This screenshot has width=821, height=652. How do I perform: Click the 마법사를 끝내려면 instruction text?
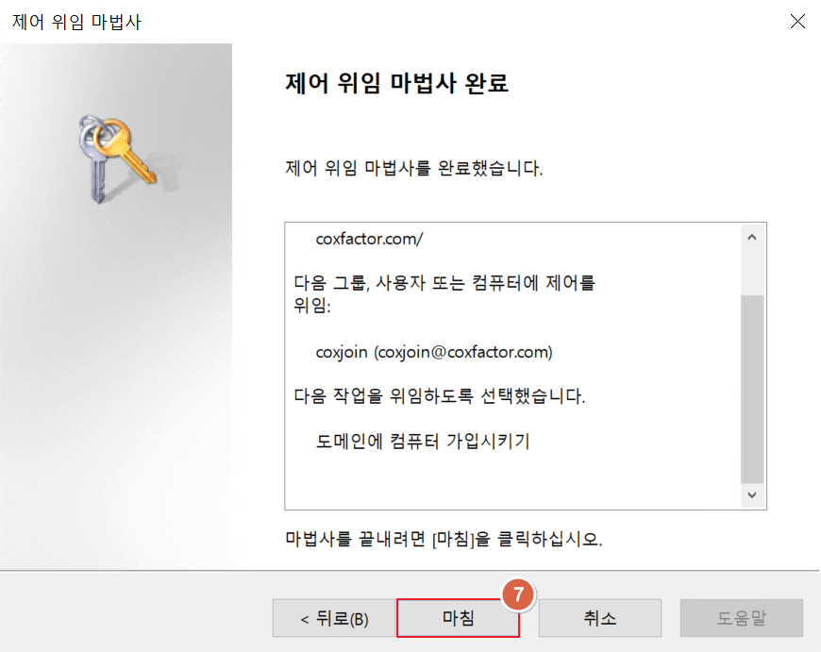444,539
